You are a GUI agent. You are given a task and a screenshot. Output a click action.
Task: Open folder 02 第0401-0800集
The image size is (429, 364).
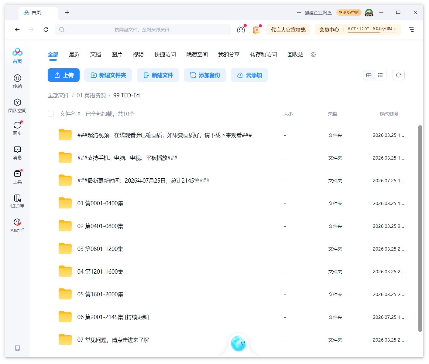100,226
